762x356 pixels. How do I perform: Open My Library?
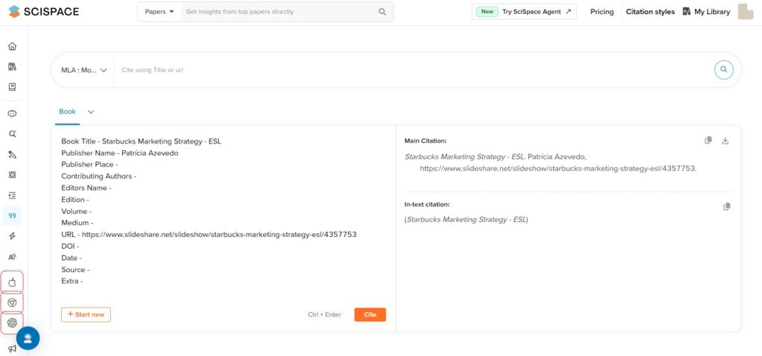(706, 12)
